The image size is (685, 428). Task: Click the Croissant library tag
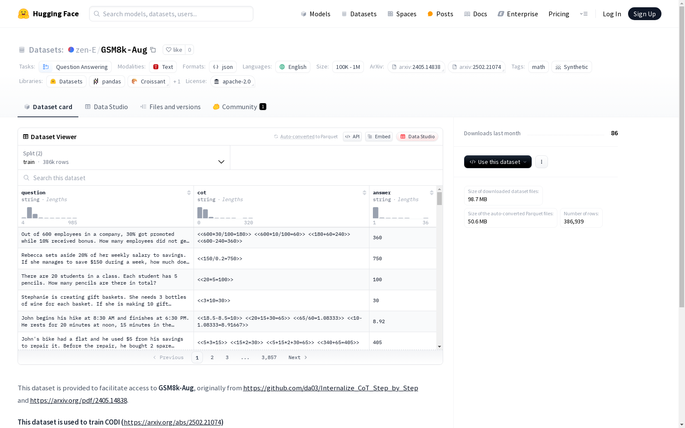[x=149, y=81]
